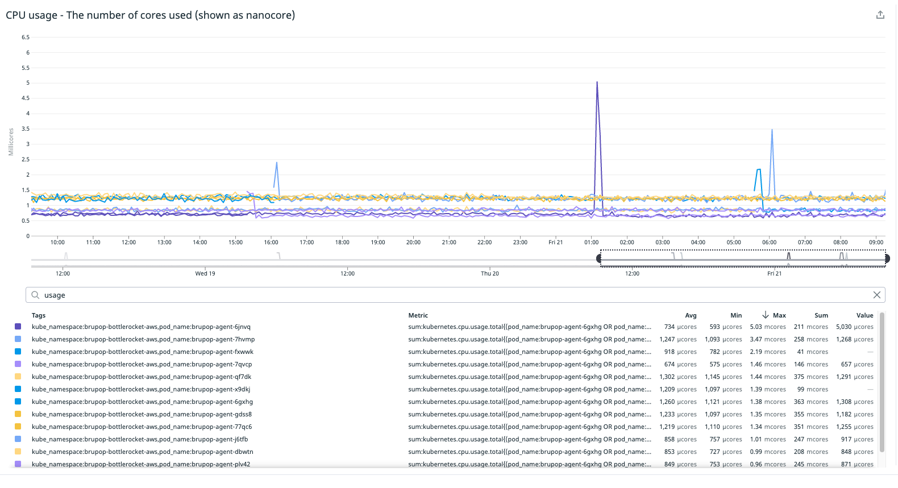This screenshot has height=488, width=898.
Task: Select the pod_name:brupop-agent-j6tfb tag row
Action: (x=140, y=439)
